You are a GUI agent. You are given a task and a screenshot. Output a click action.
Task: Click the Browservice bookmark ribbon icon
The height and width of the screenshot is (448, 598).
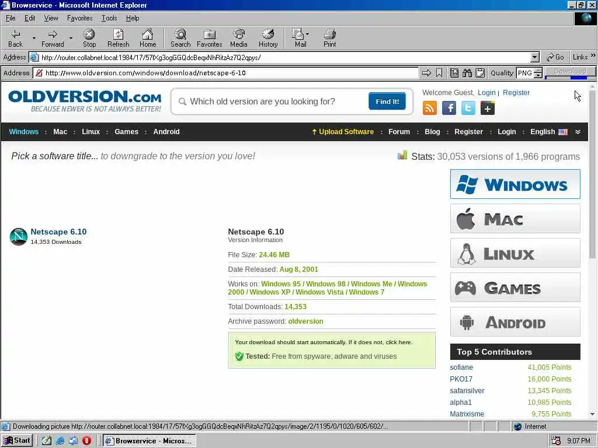[x=439, y=73]
